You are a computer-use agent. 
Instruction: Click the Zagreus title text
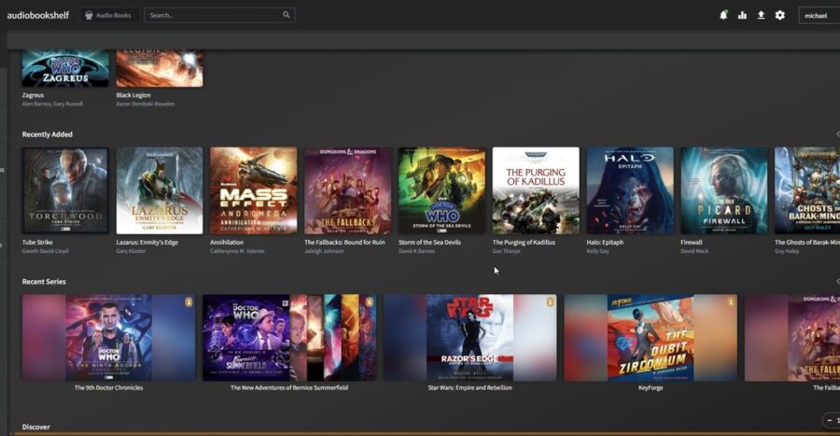pyautogui.click(x=33, y=95)
